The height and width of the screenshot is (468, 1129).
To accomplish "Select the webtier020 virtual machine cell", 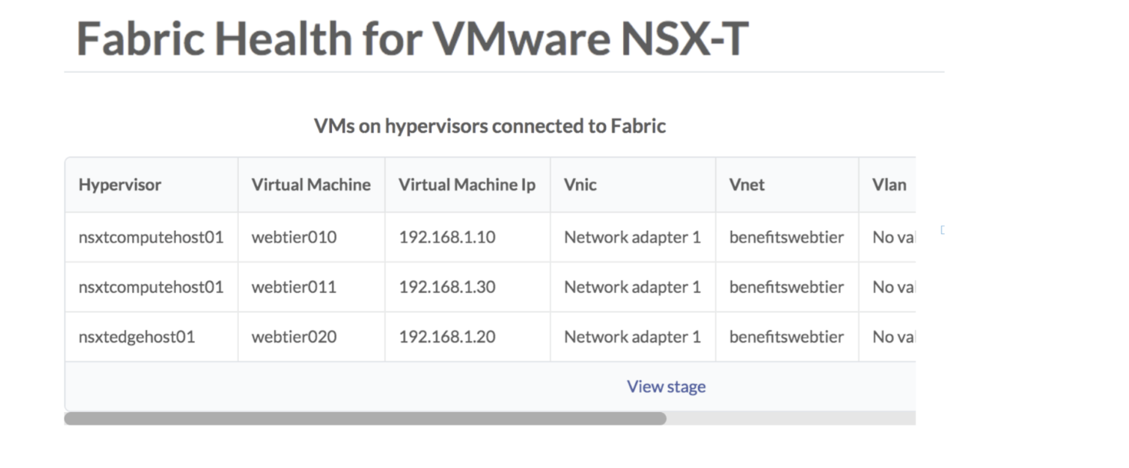I will pyautogui.click(x=294, y=337).
